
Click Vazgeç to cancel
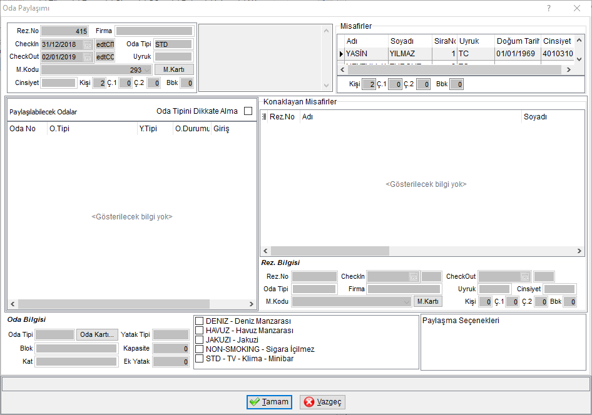(x=322, y=402)
